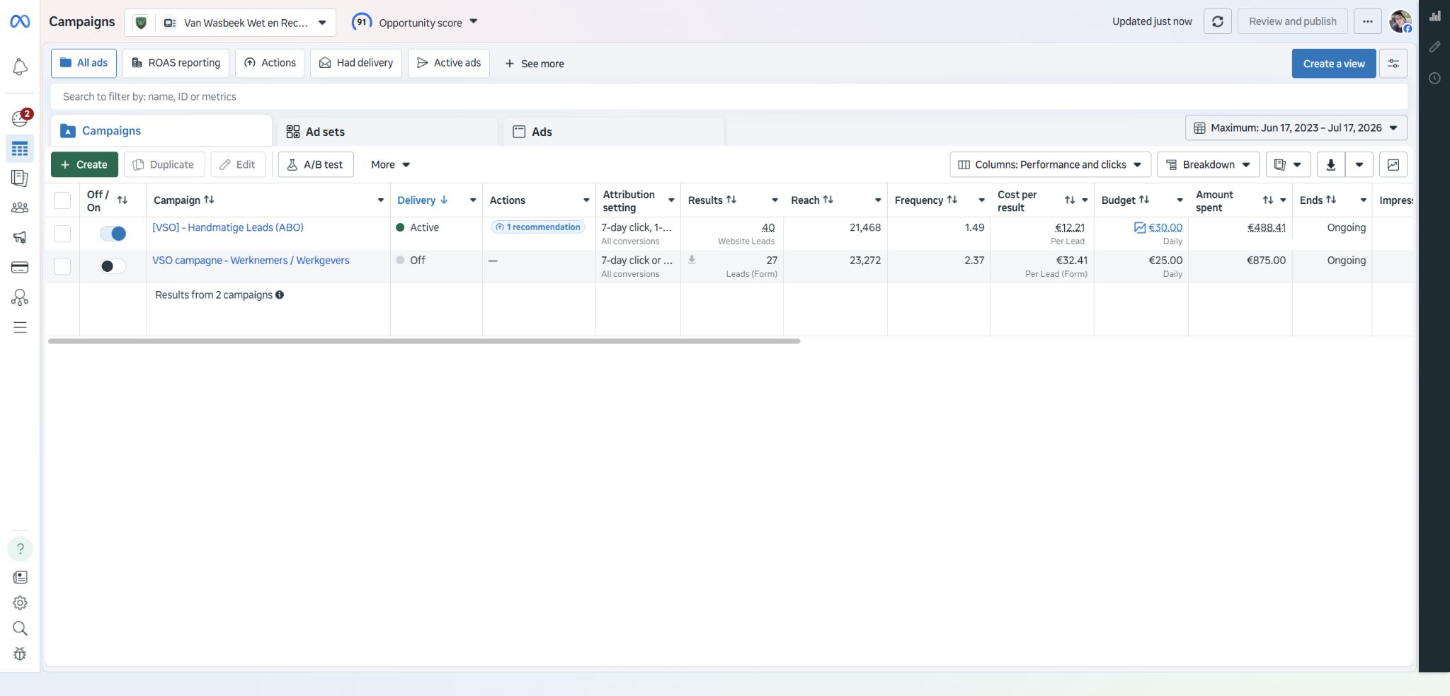Switch to the Ads tab
This screenshot has height=696, width=1450.
(613, 132)
